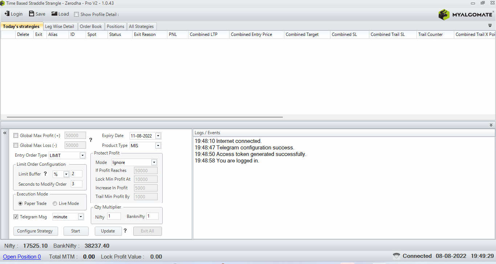The image size is (496, 264).
Task: Click the BankNifty 38237.40 value
Action: pos(97,246)
